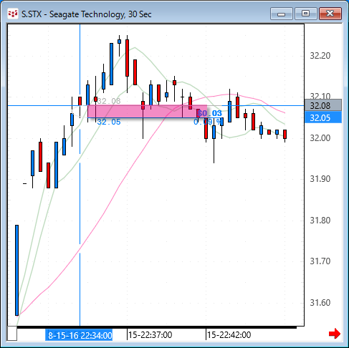The image size is (349, 348).
Task: Click the red arrow in bottom corner
Action: pos(335,334)
